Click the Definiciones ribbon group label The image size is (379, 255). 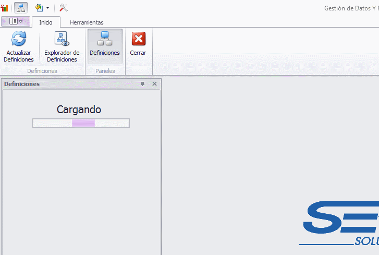tap(42, 70)
